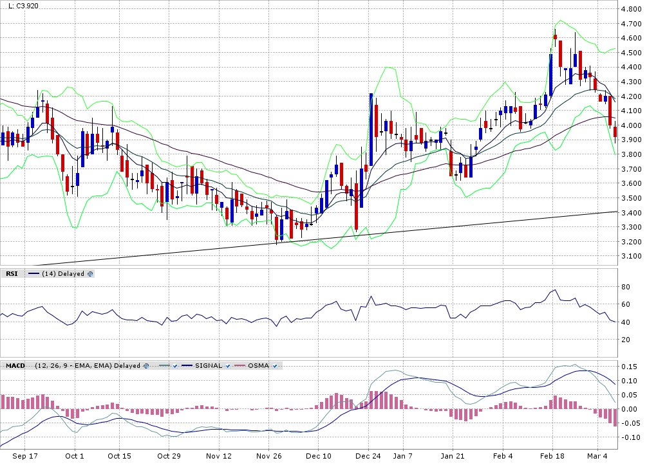Click the RSI (14) Delayed parameters text

pyautogui.click(x=63, y=274)
